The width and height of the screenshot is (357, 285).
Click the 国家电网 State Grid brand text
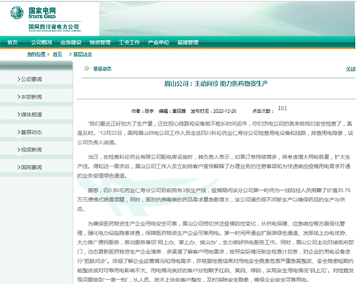click(x=42, y=13)
